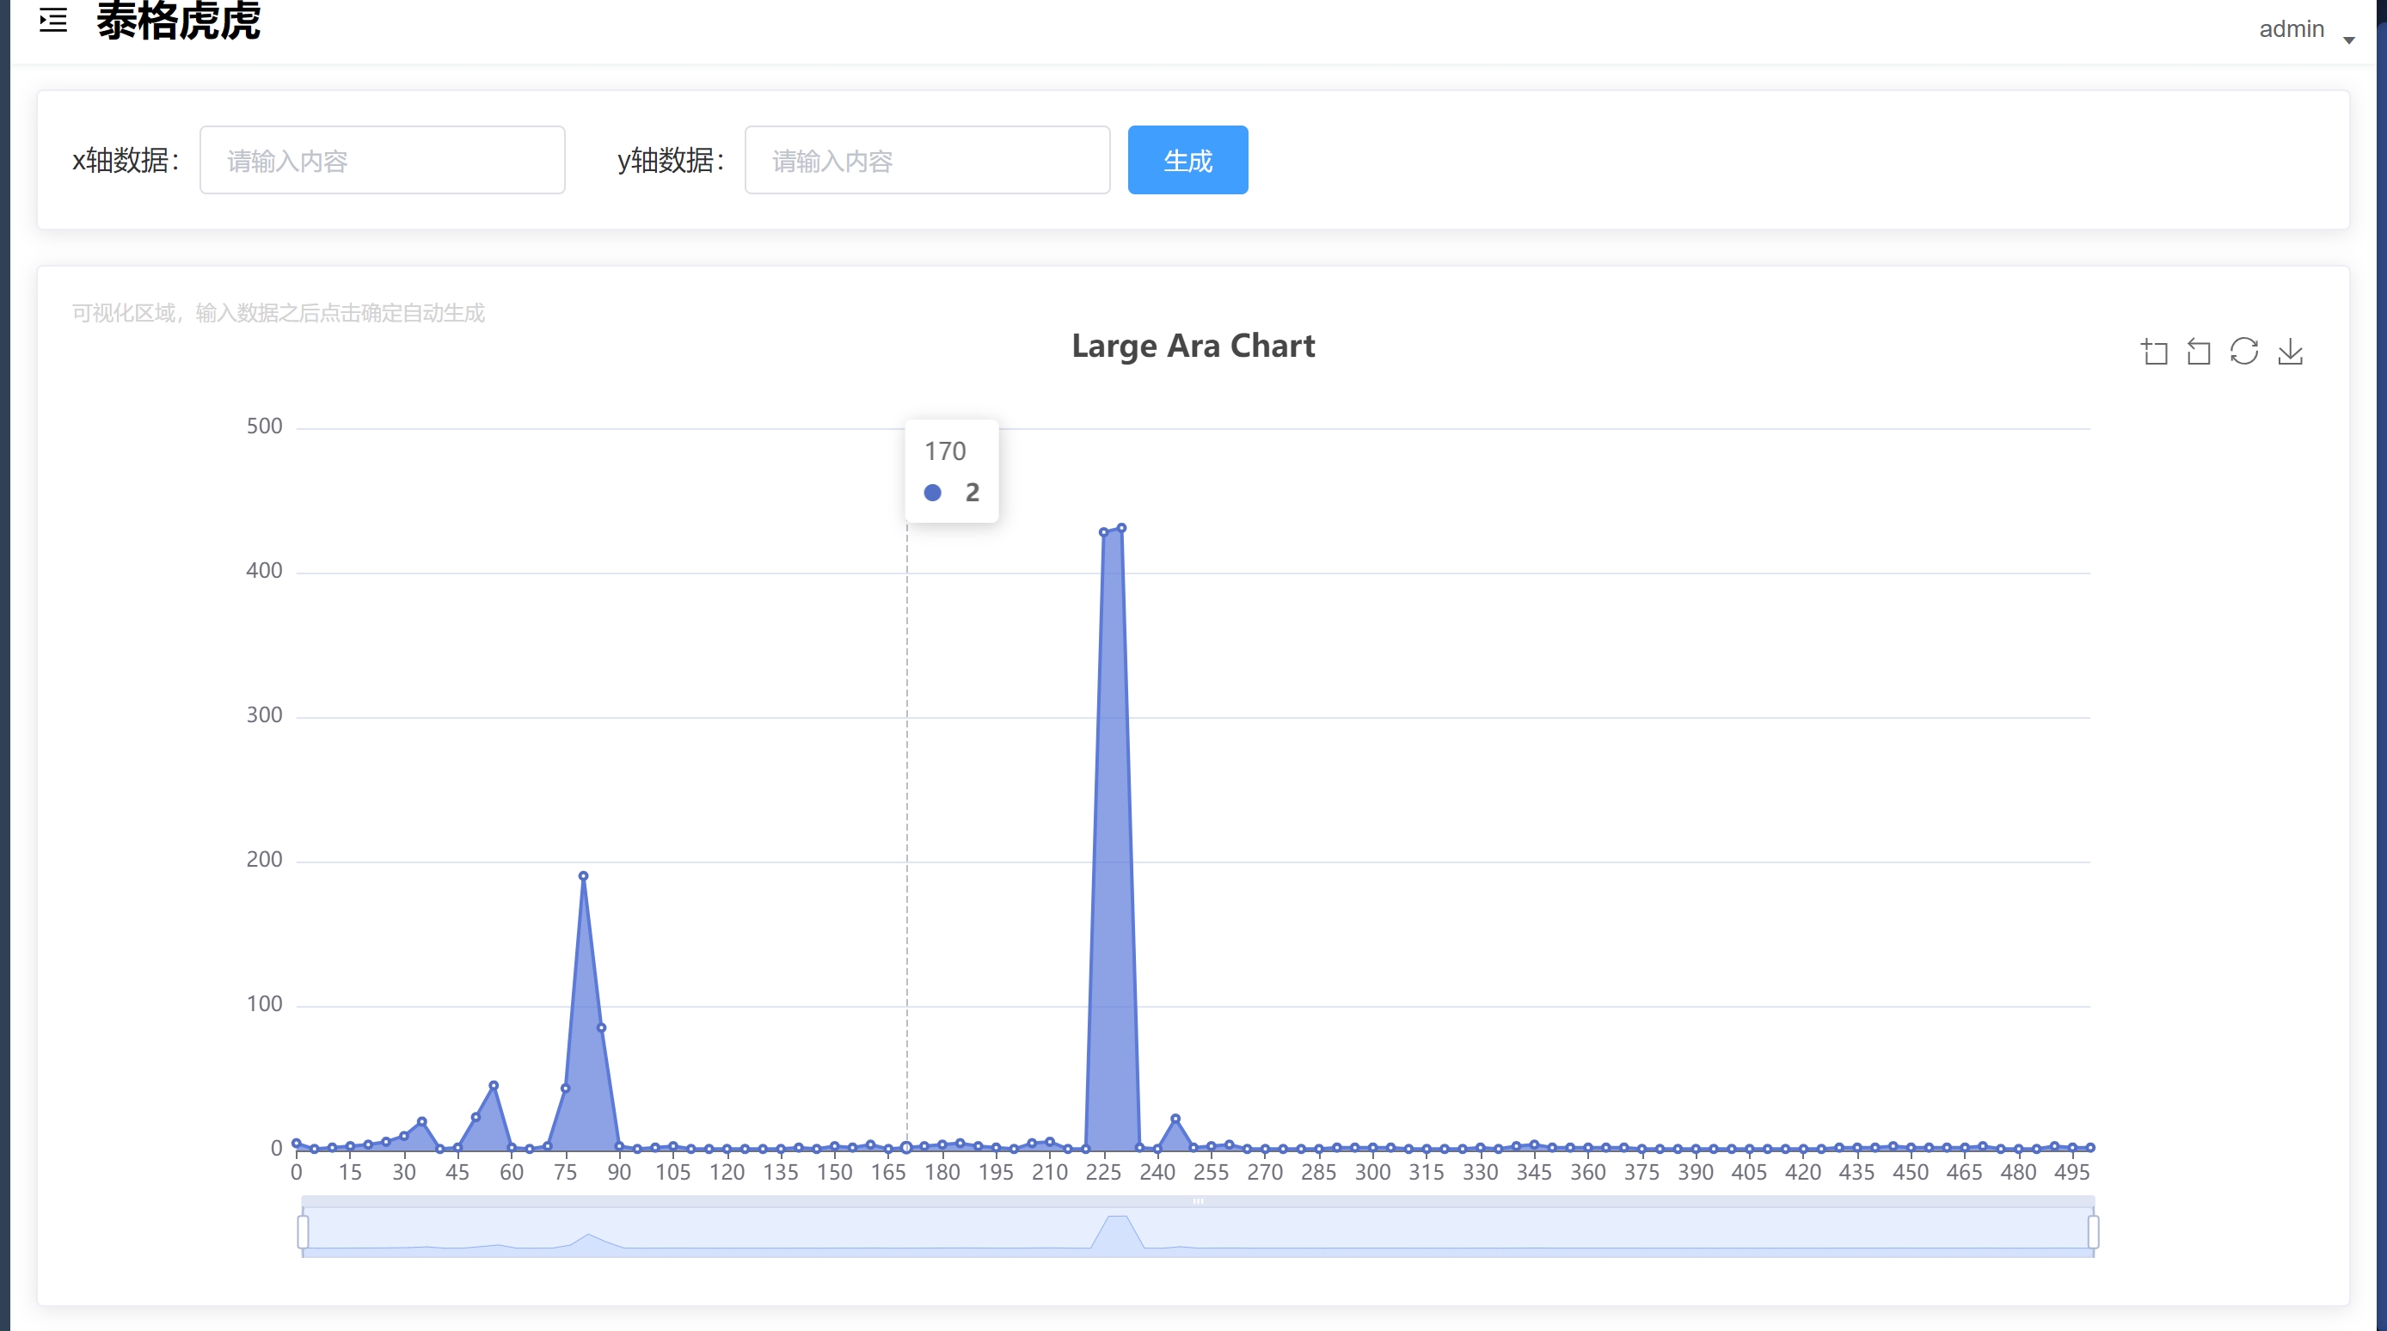2387x1331 pixels.
Task: Click the tallest peak data point near 225
Action: point(1121,528)
